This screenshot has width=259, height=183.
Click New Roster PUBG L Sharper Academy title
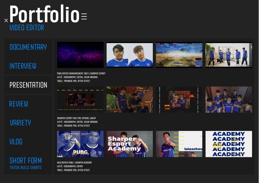click(x=74, y=163)
